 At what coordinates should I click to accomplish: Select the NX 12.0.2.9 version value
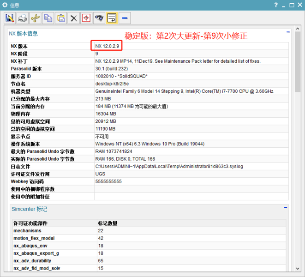click(x=107, y=46)
